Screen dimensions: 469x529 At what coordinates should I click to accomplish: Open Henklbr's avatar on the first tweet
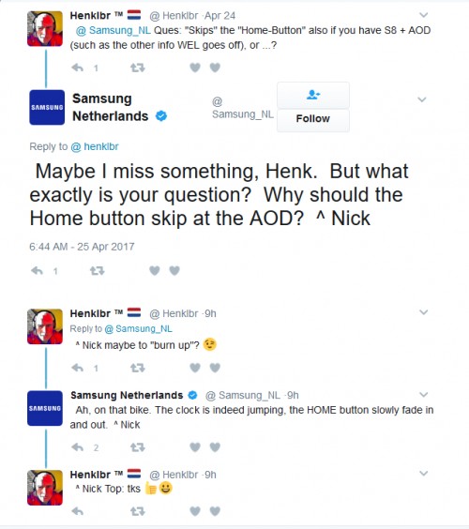coord(45,28)
